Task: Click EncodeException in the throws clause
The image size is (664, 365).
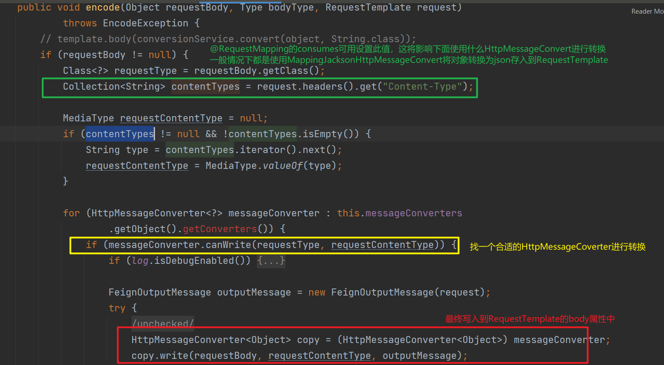Action: point(145,23)
